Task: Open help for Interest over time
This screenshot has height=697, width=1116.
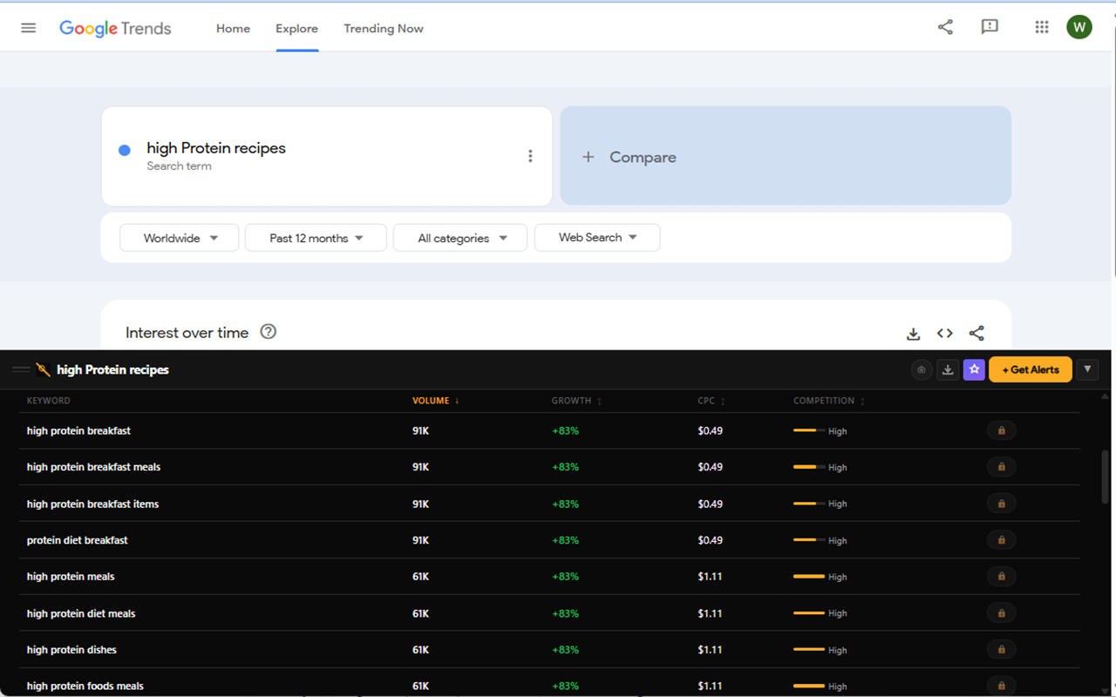Action: (269, 331)
